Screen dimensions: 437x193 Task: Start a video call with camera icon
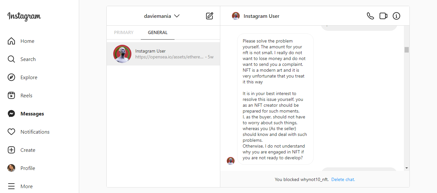pos(383,16)
